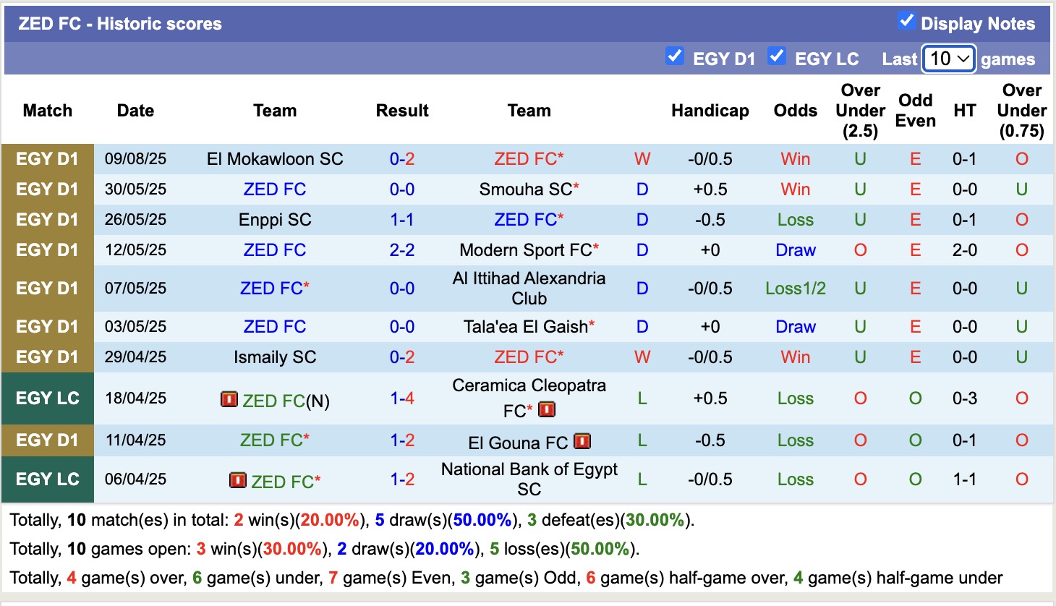This screenshot has height=606, width=1056.
Task: Click the 1-4 score against Ceramica Cleopatra
Action: pos(402,398)
